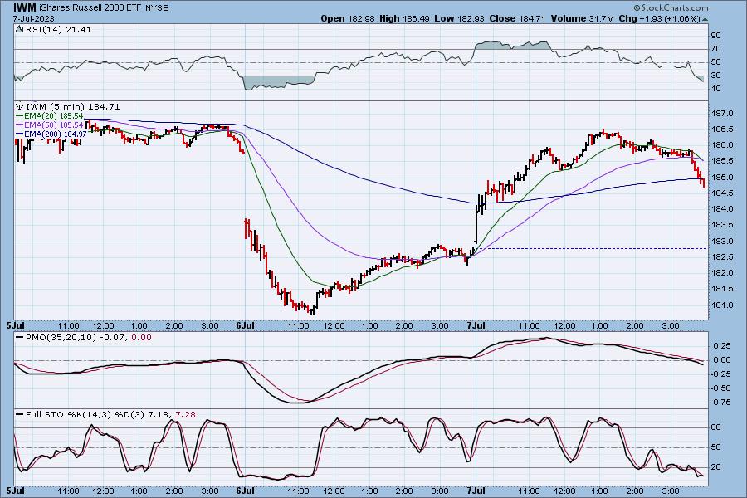This screenshot has width=747, height=498.
Task: Click the High 186.49 value
Action: pyautogui.click(x=405, y=18)
